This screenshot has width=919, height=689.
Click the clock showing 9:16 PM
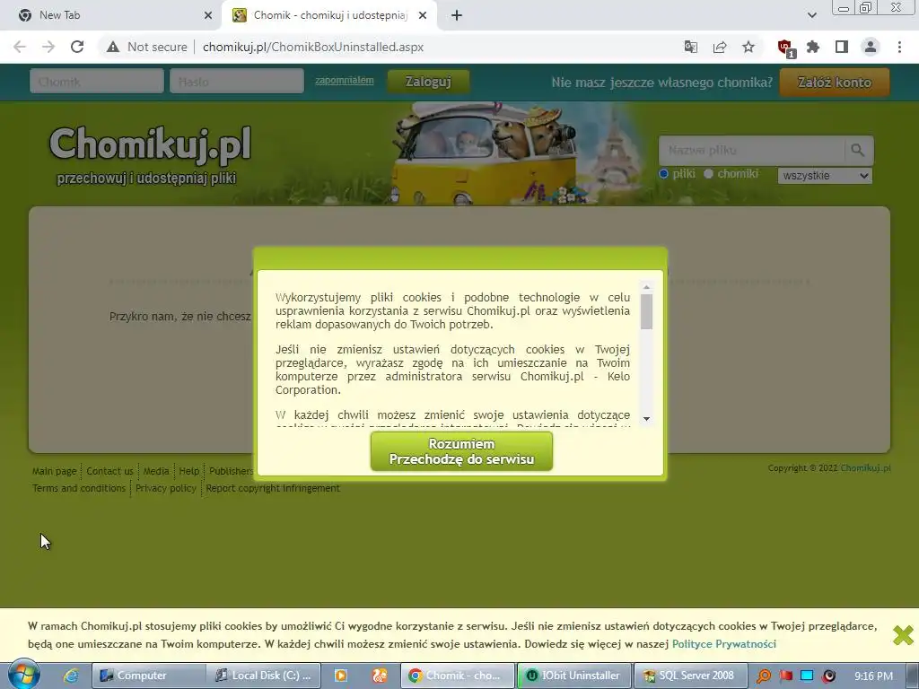point(874,676)
